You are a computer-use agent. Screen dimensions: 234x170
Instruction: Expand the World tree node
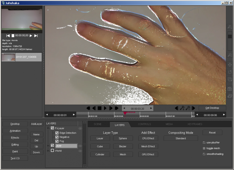pos(48,151)
